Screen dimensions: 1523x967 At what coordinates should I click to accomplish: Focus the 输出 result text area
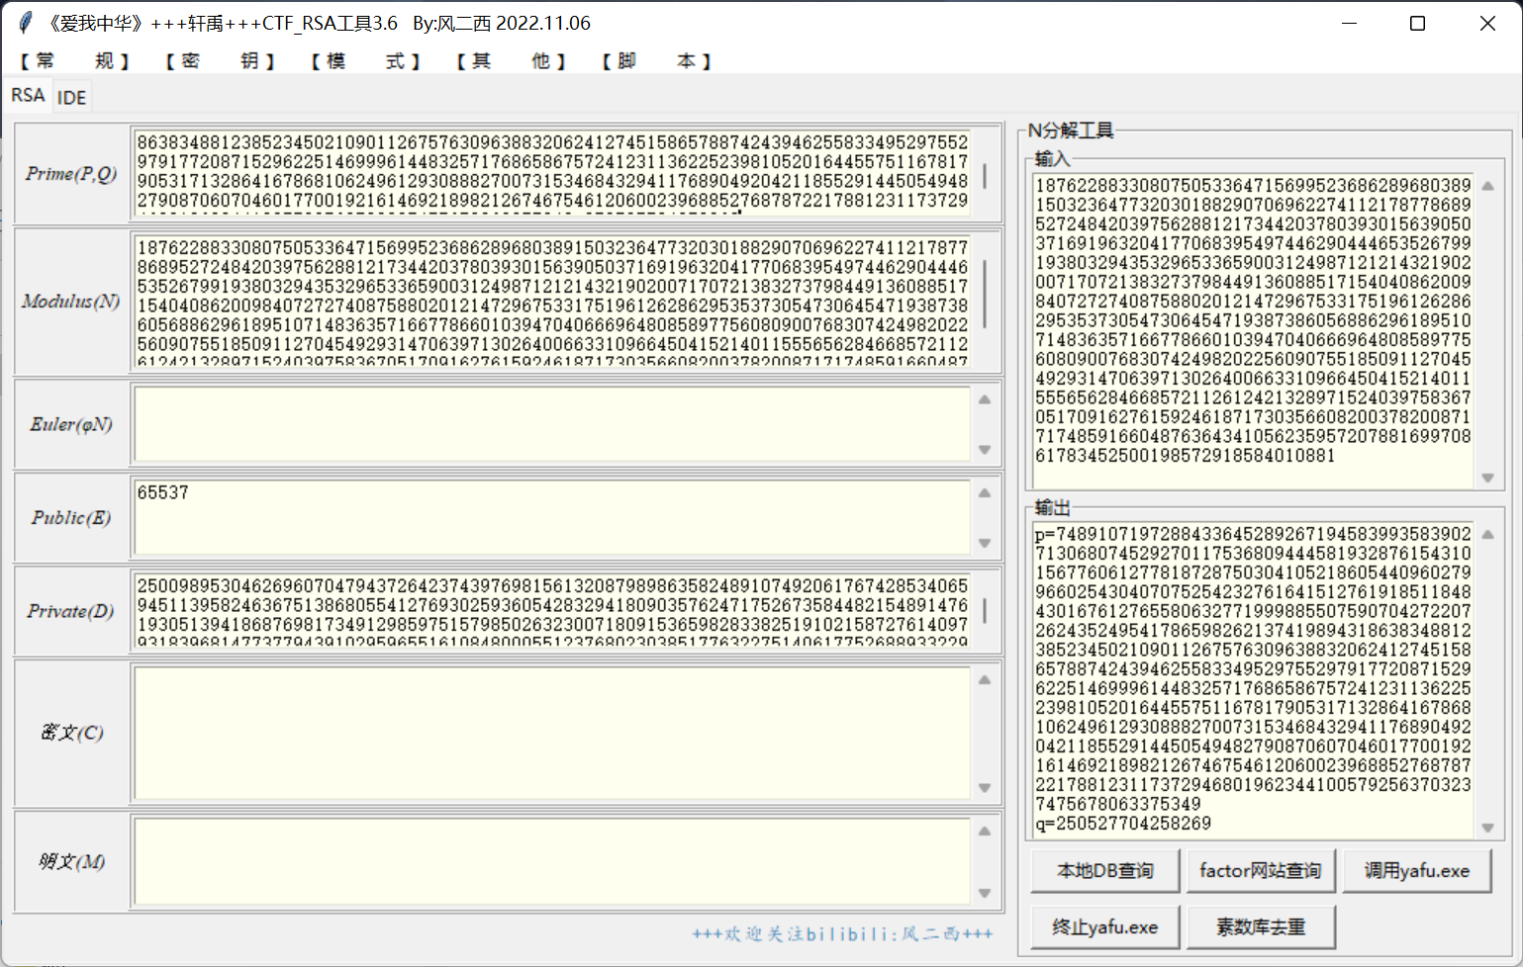[1253, 680]
